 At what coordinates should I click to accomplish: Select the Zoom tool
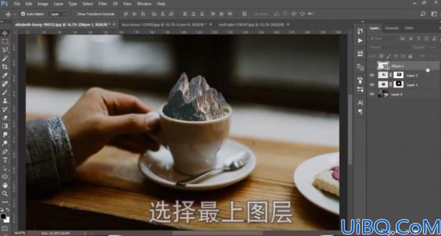point(5,194)
